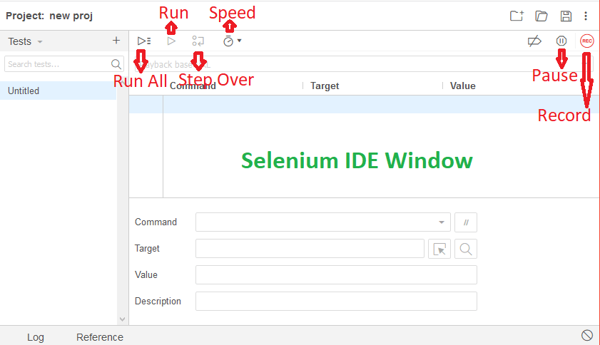Viewport: 600px width, 345px height.
Task: Click the Target column header
Action: [x=325, y=86]
